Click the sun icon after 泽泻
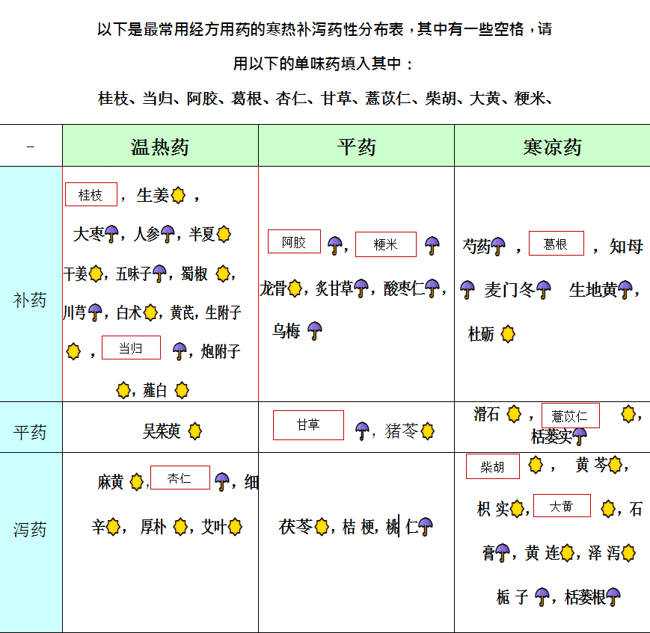This screenshot has height=633, width=650. coord(628,553)
